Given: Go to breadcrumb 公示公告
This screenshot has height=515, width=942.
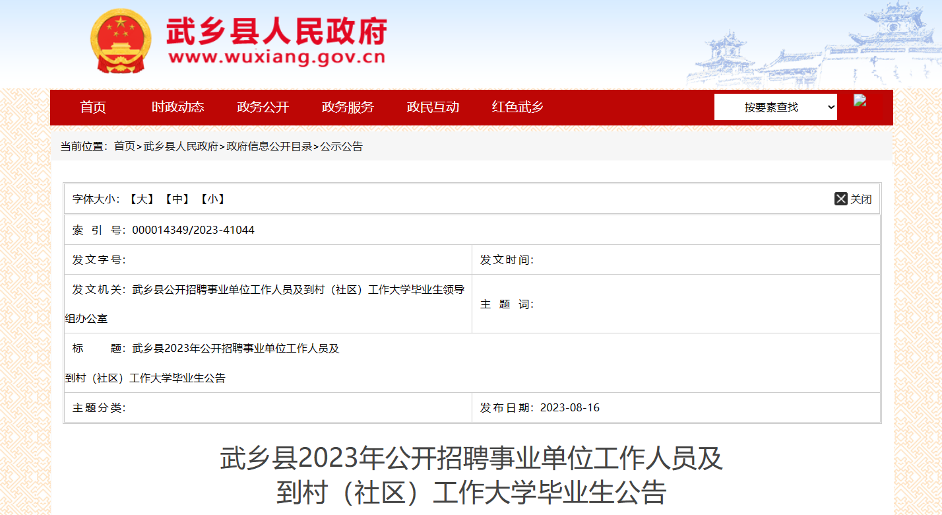Looking at the screenshot, I should pyautogui.click(x=342, y=147).
